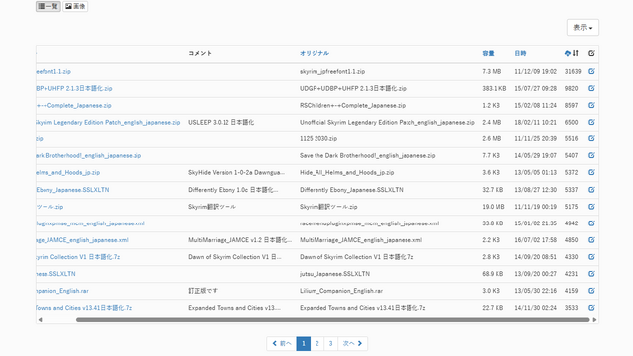This screenshot has width=633, height=356.
Task: Open BP+UHFP 2.1.3日本語化.zip link
Action: click(x=74, y=88)
